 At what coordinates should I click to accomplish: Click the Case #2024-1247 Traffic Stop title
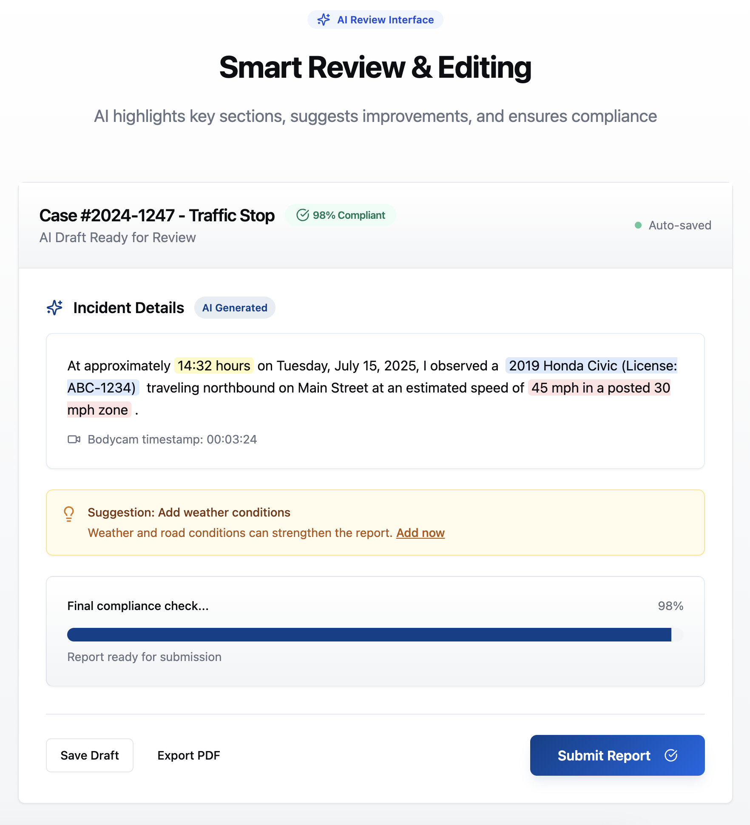(157, 215)
